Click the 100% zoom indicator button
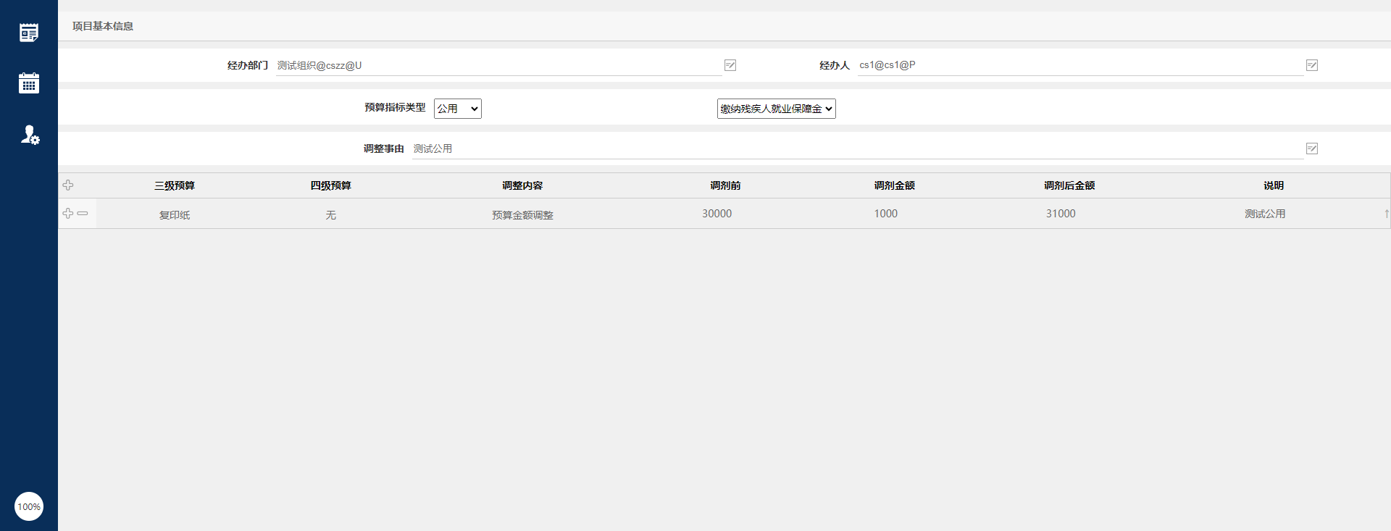 (29, 506)
